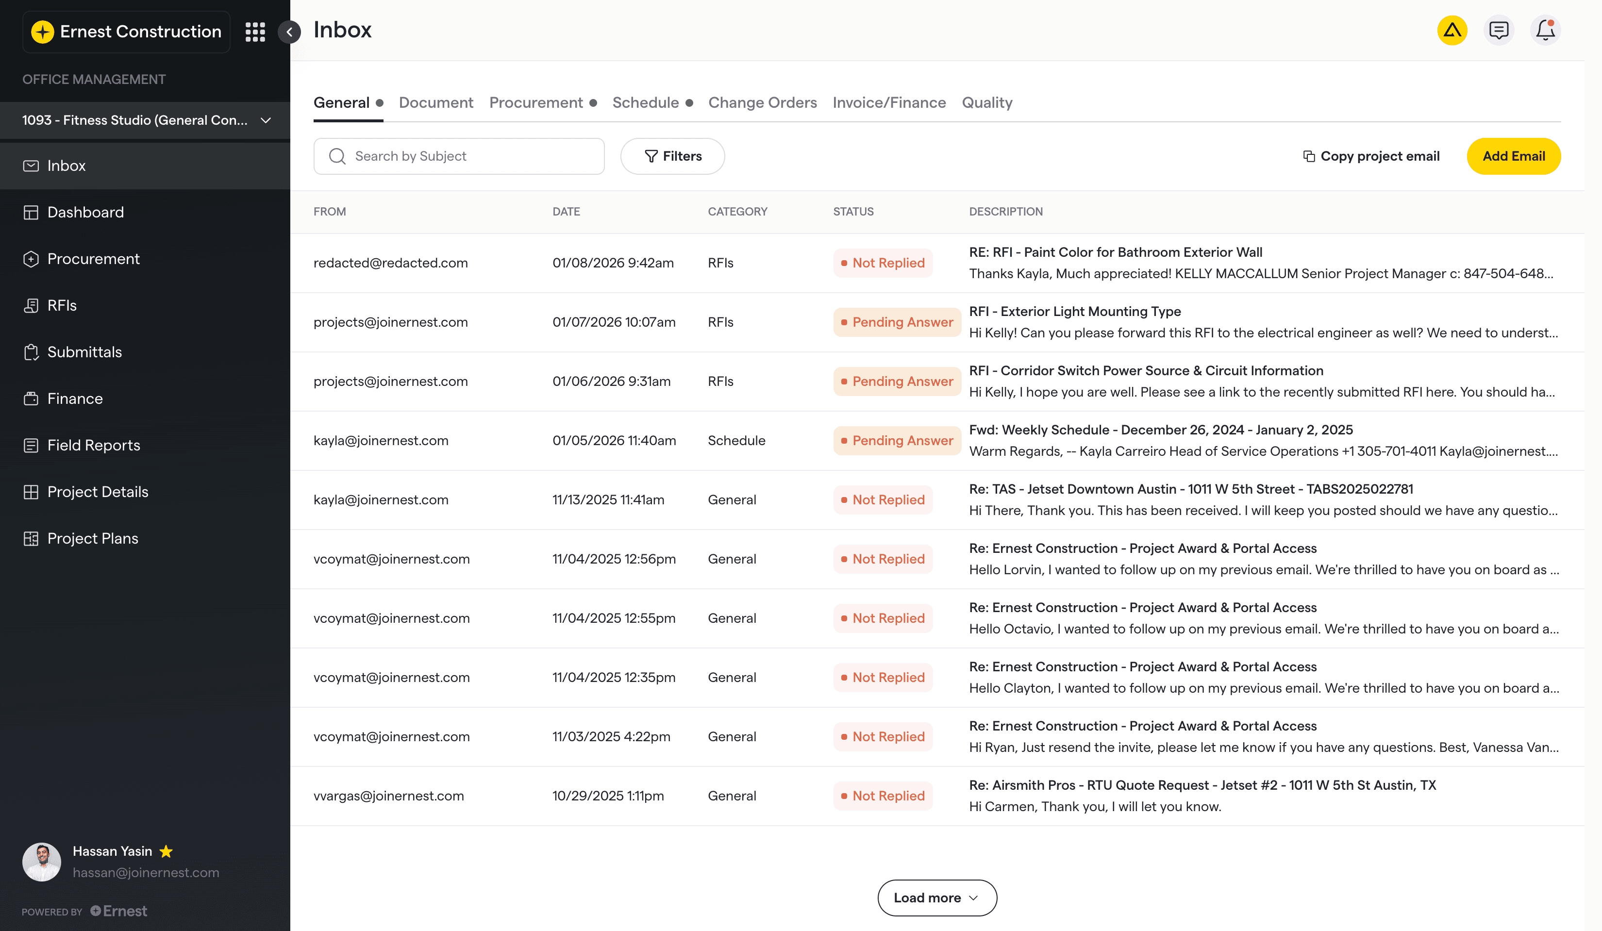Expand the Load more dropdown
The width and height of the screenshot is (1602, 931).
(x=936, y=898)
